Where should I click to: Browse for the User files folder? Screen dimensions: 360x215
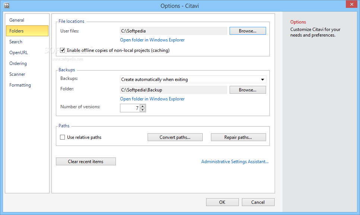248,31
